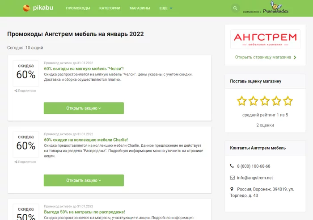313x220 pixels.
Task: Open title 60% скидки на коллекцию Charlie
Action: point(86,140)
